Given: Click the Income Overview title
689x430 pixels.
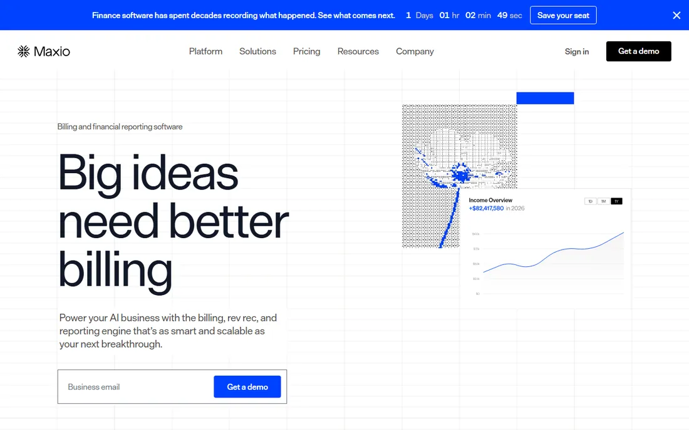Looking at the screenshot, I should (490, 200).
